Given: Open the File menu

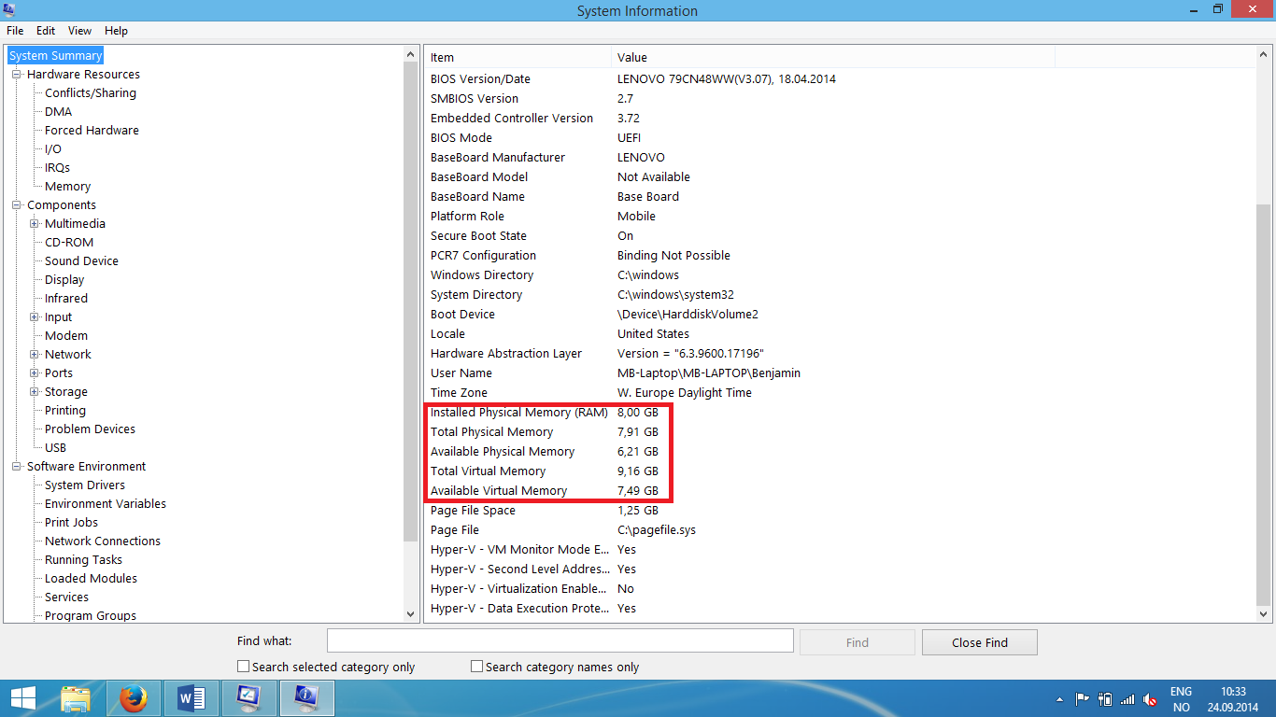Looking at the screenshot, I should coord(15,31).
